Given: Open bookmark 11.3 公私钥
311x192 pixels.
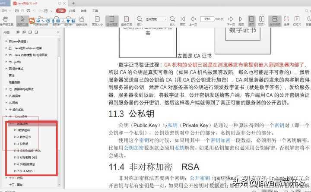Looking at the screenshot, I should click(x=21, y=144).
